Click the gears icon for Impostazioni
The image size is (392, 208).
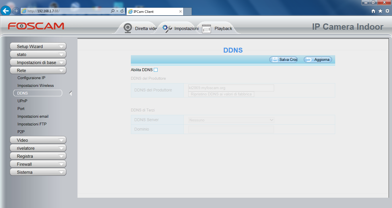[x=167, y=28]
